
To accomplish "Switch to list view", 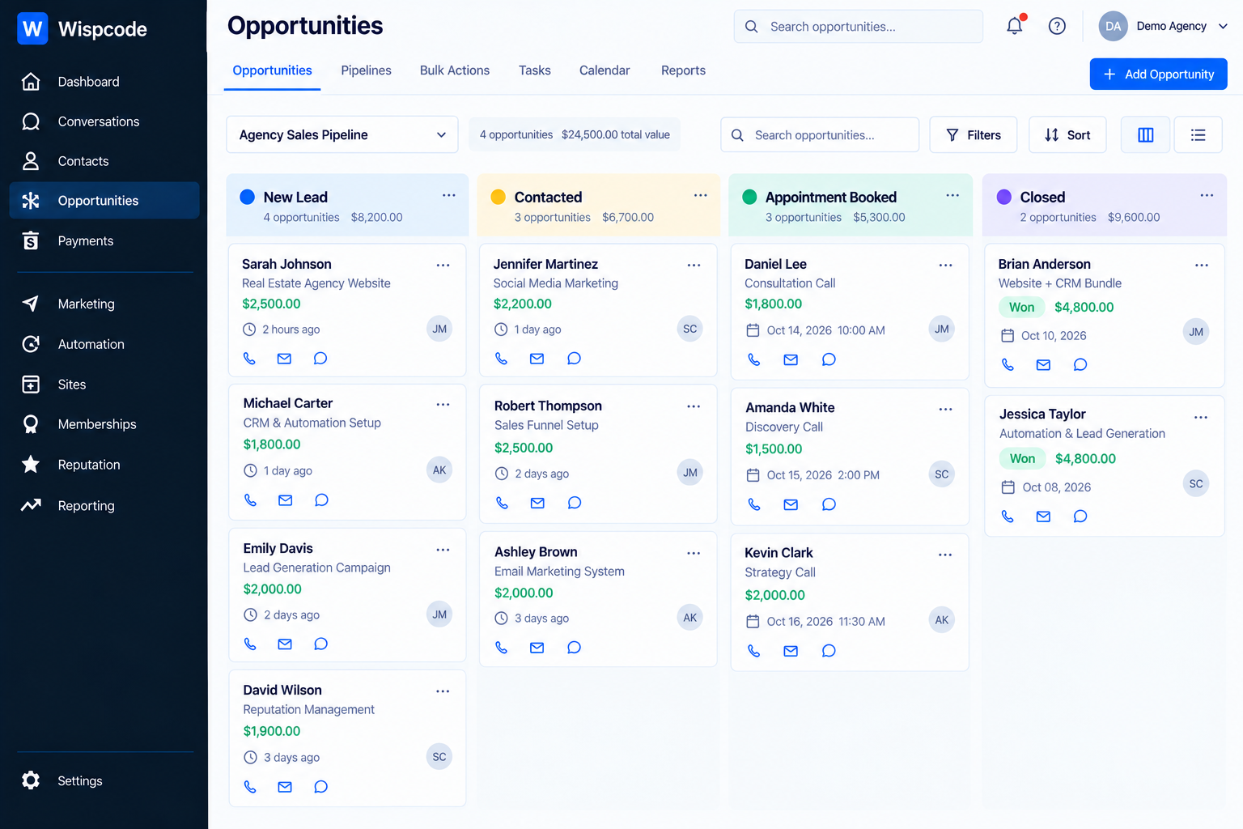I will (x=1198, y=134).
